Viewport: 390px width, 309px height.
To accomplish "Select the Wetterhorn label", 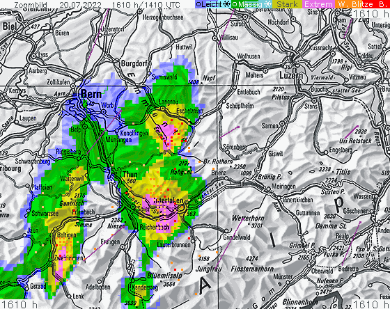I will click(x=248, y=219).
